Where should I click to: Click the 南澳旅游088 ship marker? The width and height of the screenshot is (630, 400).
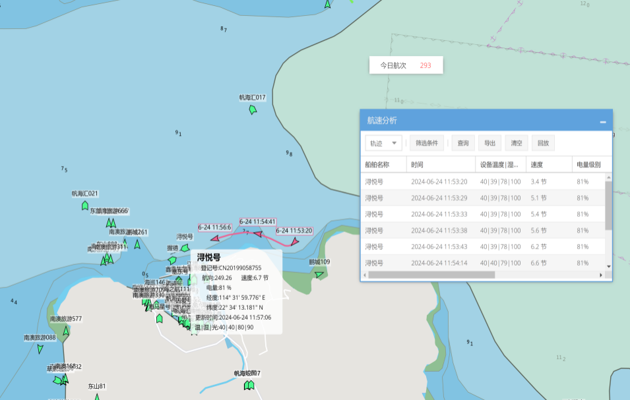[40, 349]
